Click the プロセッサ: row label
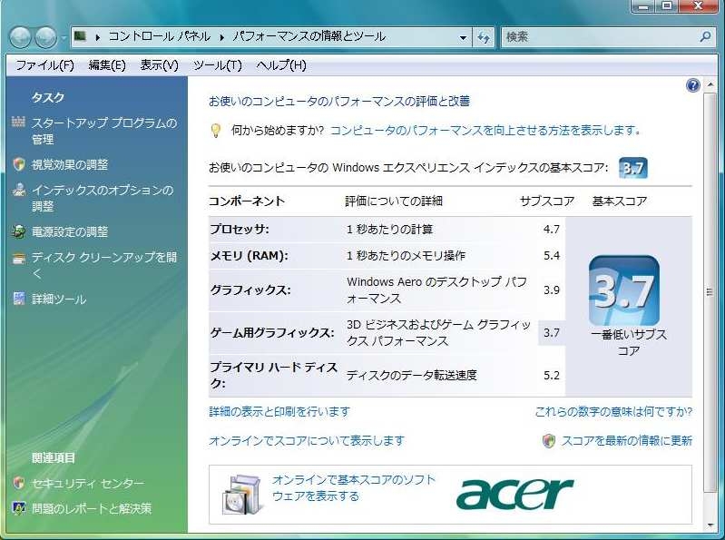Screen dimensions: 725x540 coord(240,229)
